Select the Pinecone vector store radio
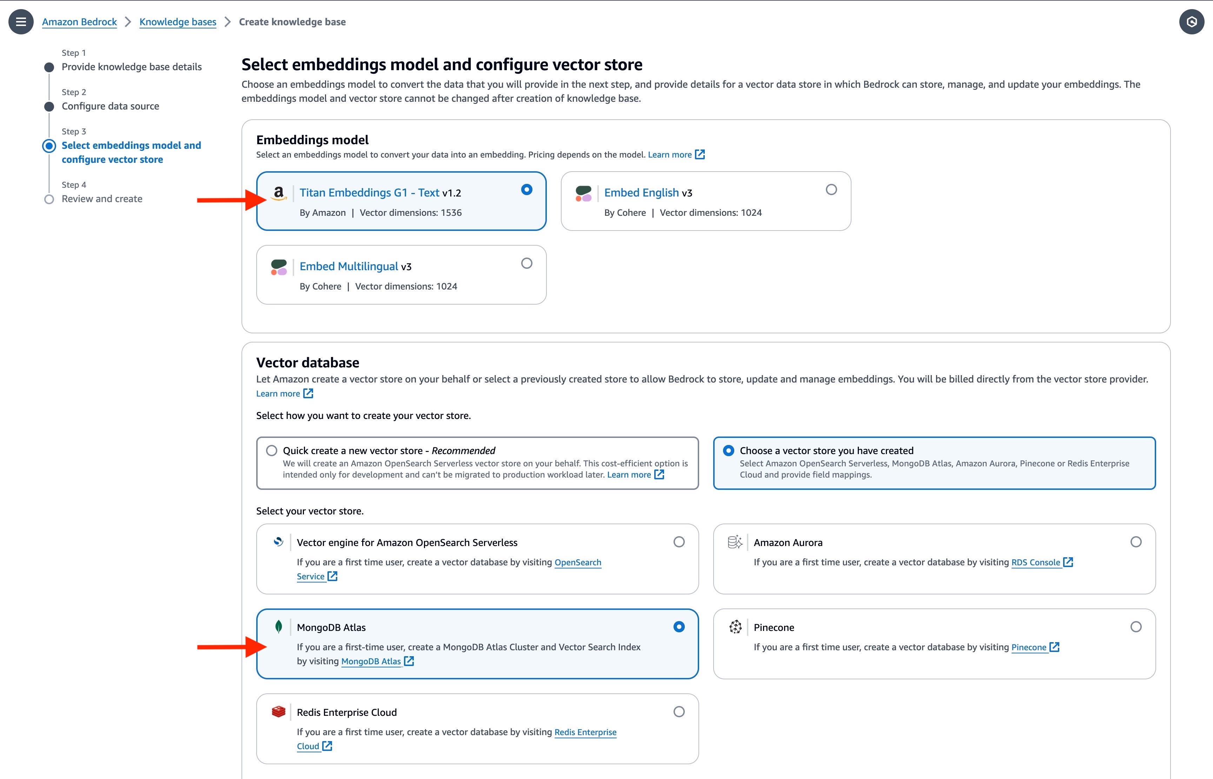Viewport: 1213px width, 779px height. point(1135,627)
